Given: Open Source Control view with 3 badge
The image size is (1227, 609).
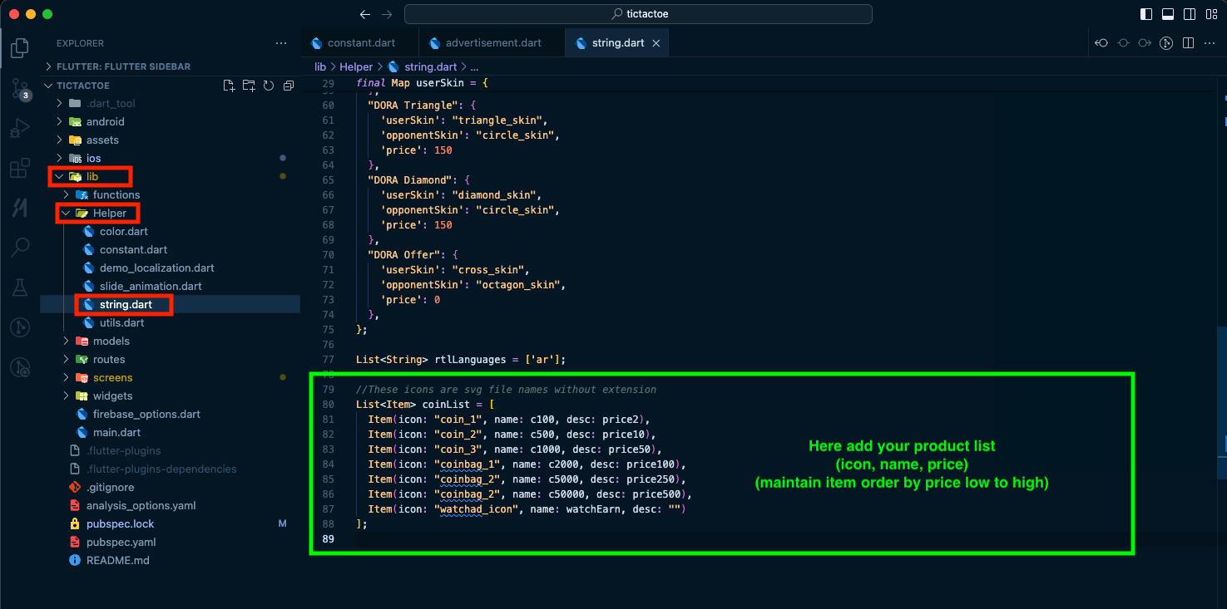Looking at the screenshot, I should coord(20,90).
